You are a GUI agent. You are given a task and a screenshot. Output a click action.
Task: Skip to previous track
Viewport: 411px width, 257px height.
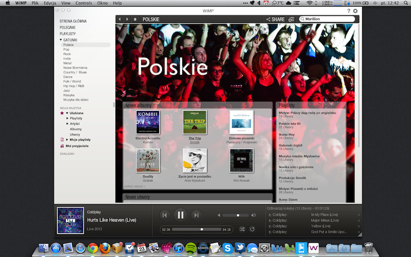(164, 215)
